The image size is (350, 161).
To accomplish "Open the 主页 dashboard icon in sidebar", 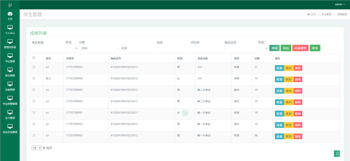I will click(x=10, y=14).
